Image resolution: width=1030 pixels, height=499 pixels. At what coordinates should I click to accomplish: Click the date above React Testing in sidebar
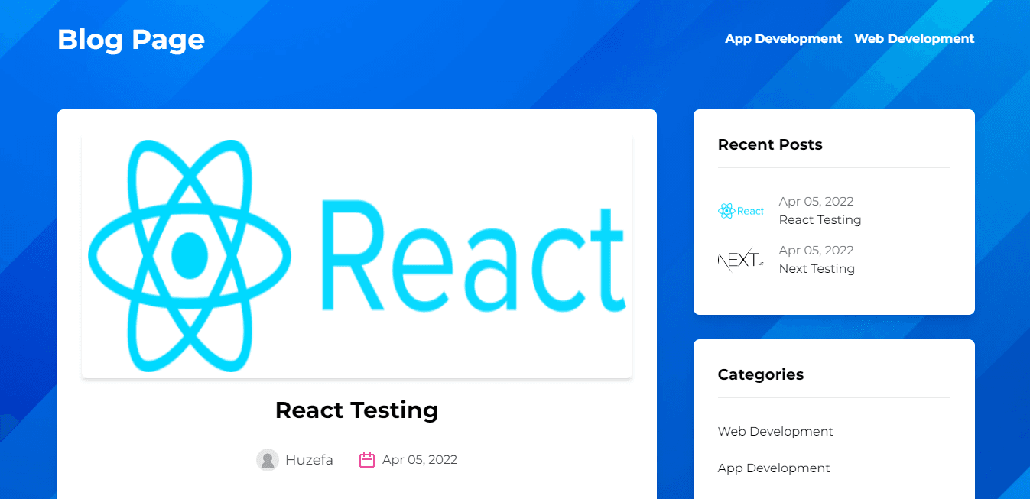[816, 202]
